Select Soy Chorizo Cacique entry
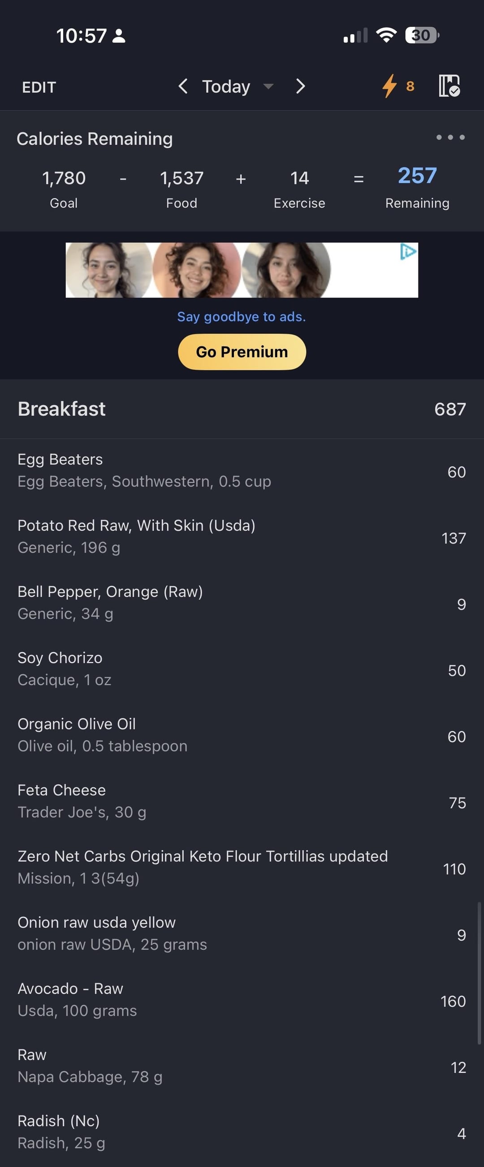Screen dimensions: 484x1167 (64, 669)
